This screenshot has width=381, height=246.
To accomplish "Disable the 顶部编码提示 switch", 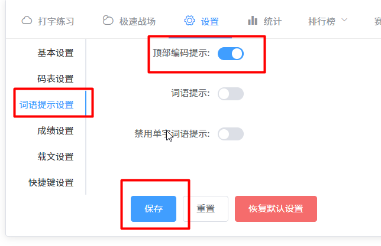I will point(231,54).
